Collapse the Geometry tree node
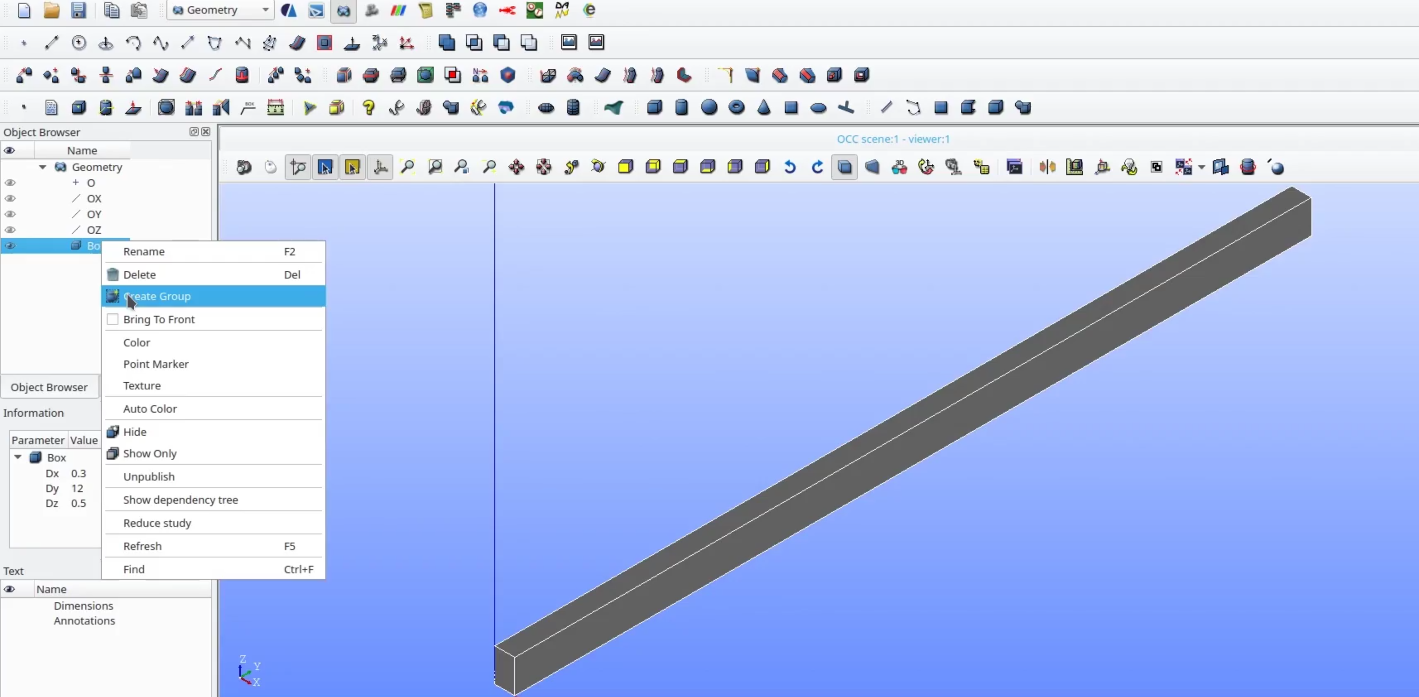 tap(42, 167)
